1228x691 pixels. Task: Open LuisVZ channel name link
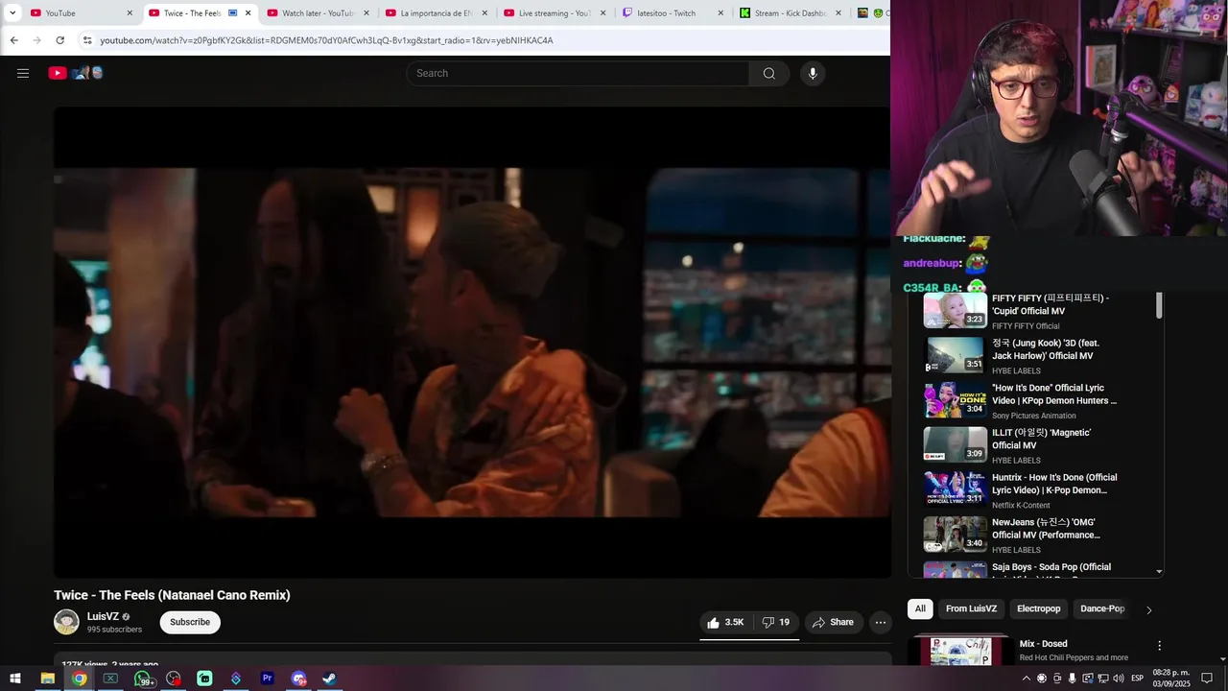pos(103,616)
